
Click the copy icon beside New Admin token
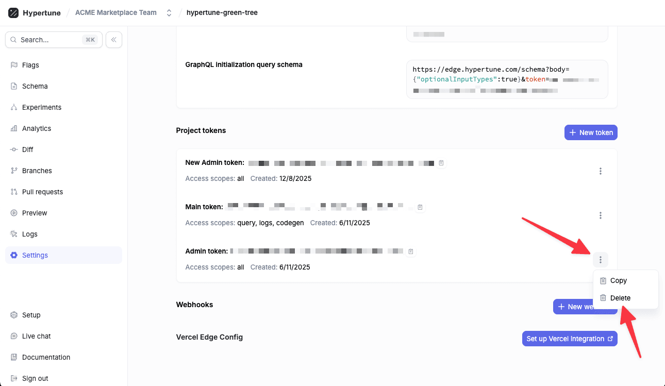441,163
